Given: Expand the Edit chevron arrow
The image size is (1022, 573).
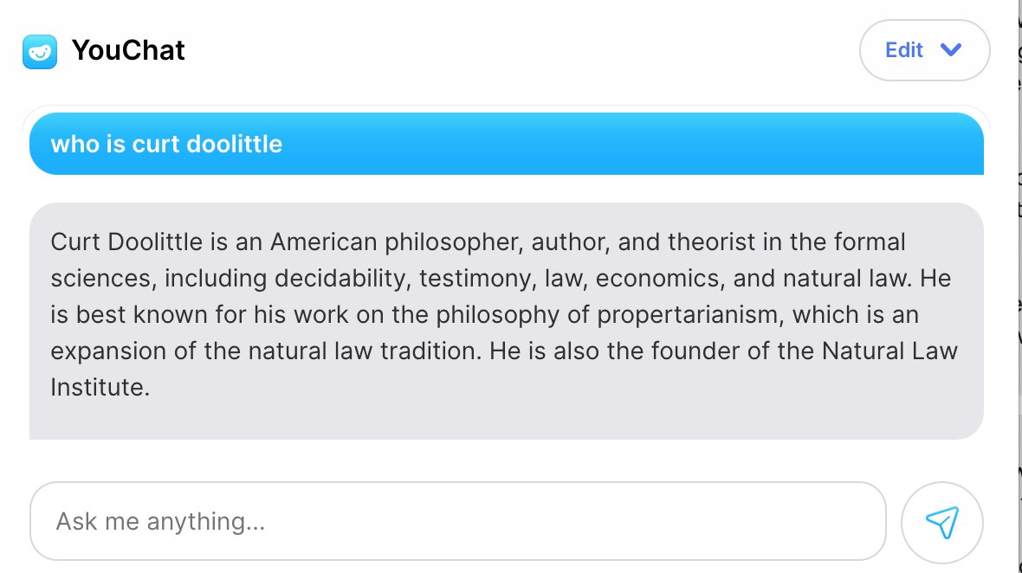Looking at the screenshot, I should pos(951,50).
